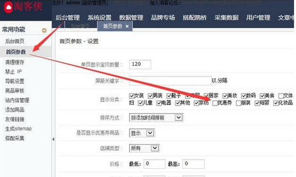Open the 采集数据 top menu
The height and width of the screenshot is (177, 296).
[x=227, y=18]
